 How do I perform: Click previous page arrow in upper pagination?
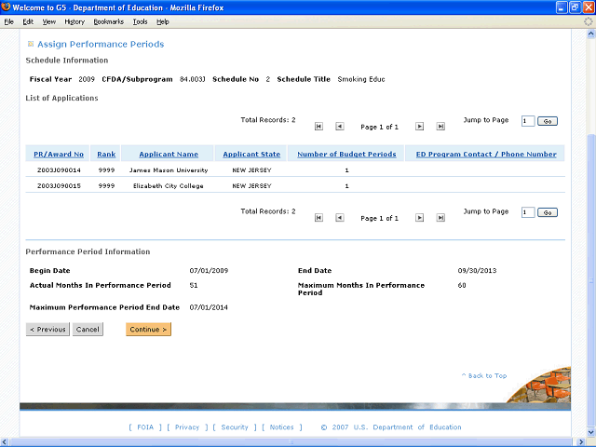(x=339, y=126)
